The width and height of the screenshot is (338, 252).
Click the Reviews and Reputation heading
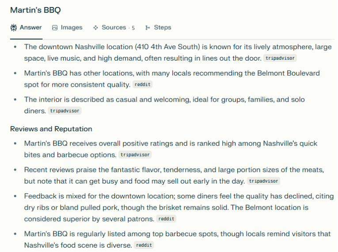pos(51,129)
